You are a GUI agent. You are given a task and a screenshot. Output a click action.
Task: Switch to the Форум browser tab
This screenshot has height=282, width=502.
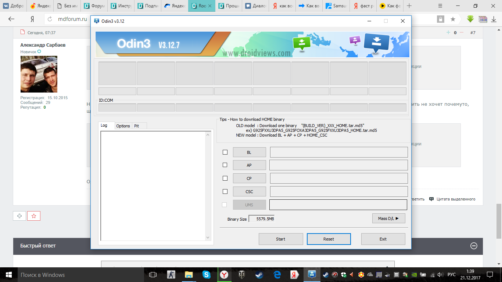(x=94, y=6)
